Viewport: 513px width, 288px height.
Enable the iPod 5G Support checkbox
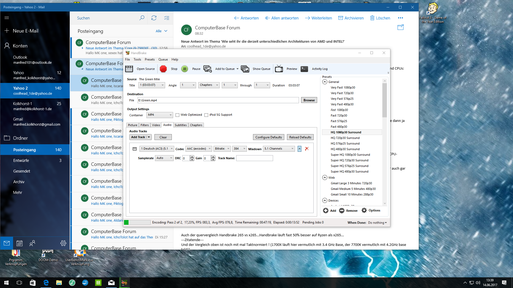click(x=206, y=115)
